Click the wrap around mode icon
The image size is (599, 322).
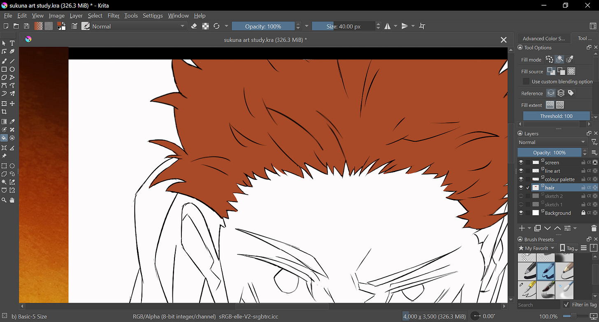click(422, 26)
